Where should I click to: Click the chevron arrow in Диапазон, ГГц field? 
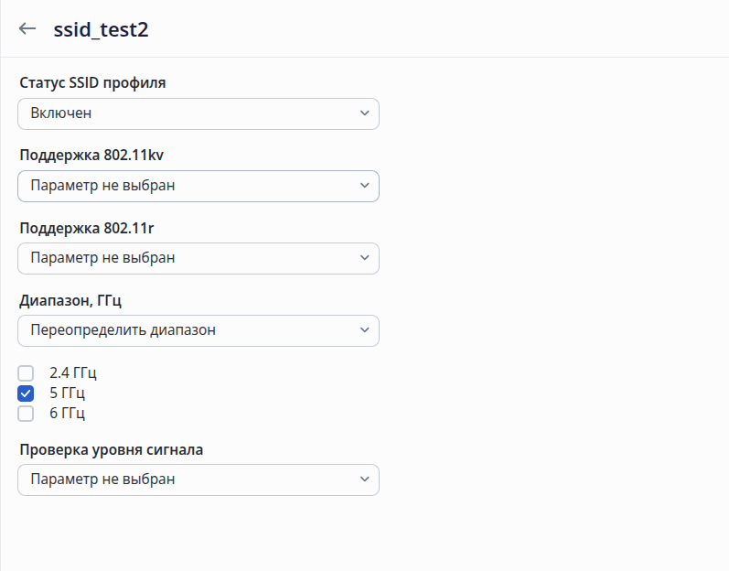tap(364, 330)
